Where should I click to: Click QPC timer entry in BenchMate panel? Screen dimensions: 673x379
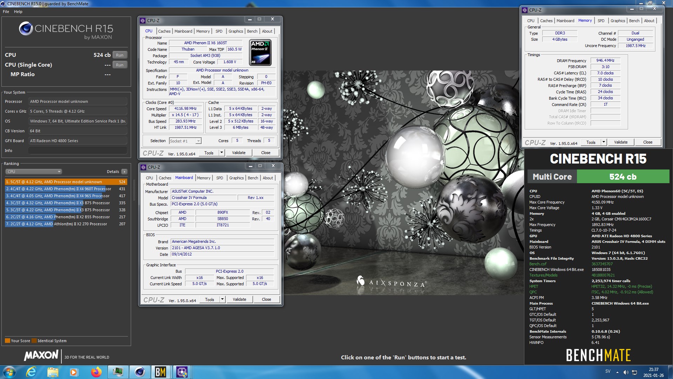(x=533, y=292)
